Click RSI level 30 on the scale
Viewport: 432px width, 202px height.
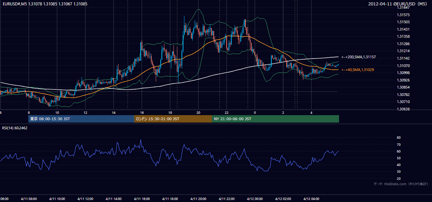pyautogui.click(x=399, y=172)
